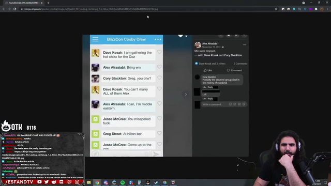
Task: Open the three-dots menu in the chat header
Action: coord(158,39)
